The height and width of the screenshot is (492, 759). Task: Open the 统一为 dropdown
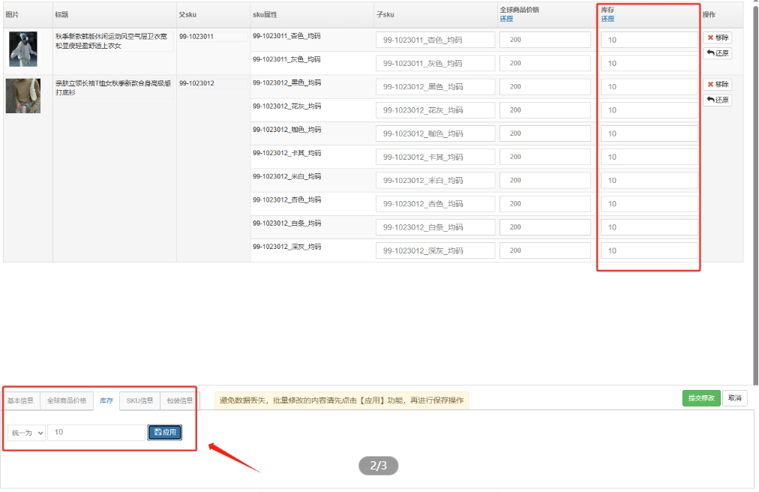tap(26, 433)
